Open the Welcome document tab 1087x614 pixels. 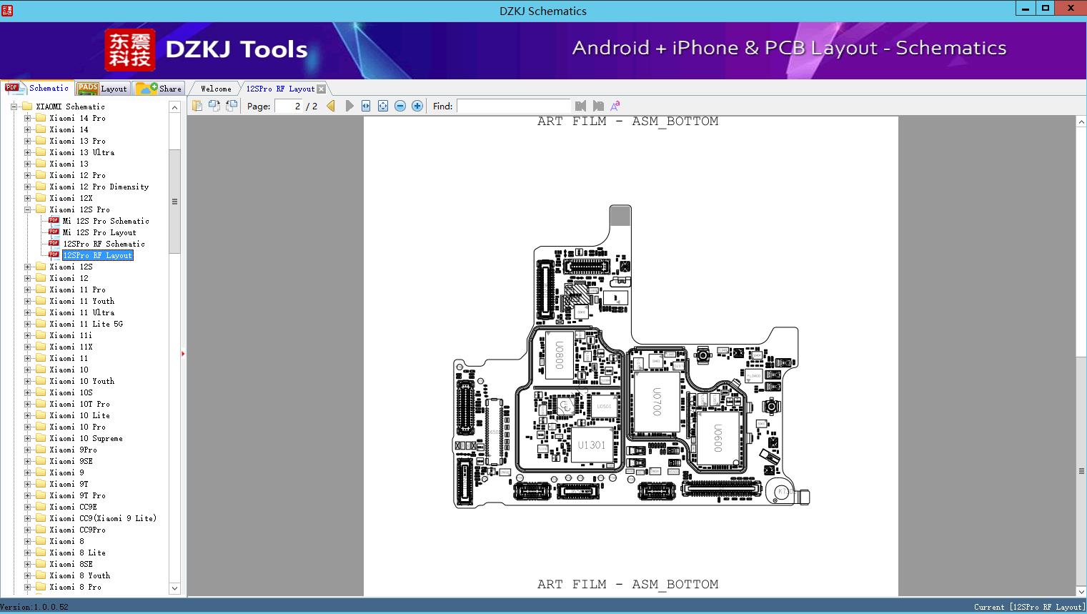point(216,89)
